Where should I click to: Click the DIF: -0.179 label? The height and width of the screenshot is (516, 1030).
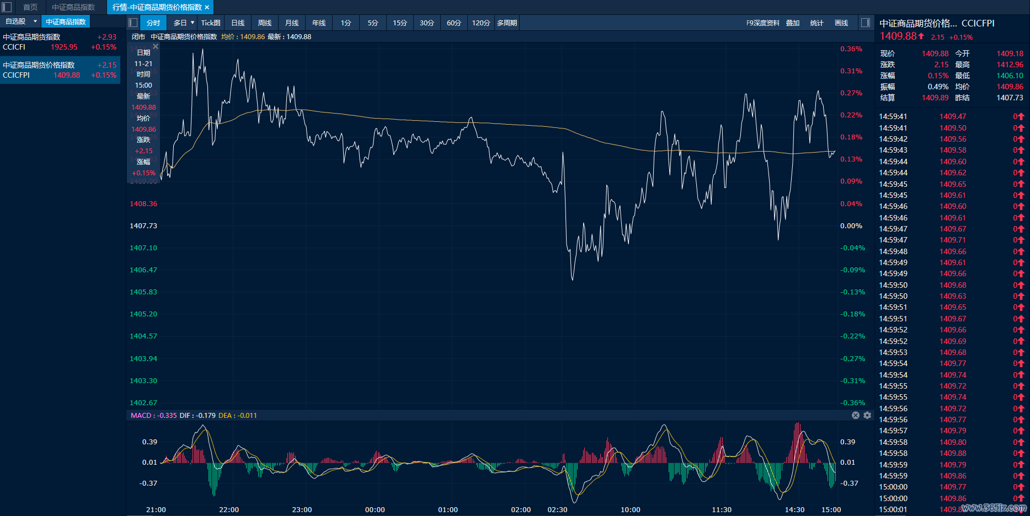198,415
